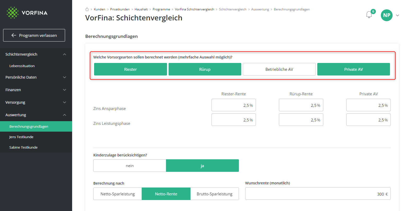Edit Rürup-Rente Zins Leistungsphase field
The height and width of the screenshot is (211, 408).
301,120
